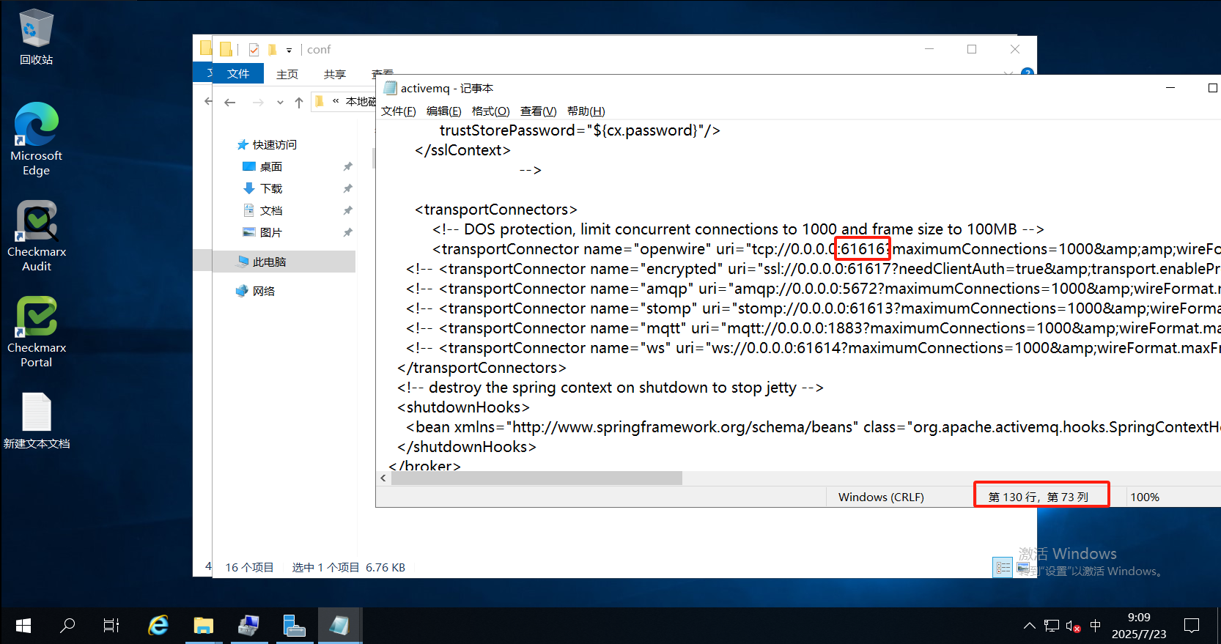1221x644 pixels.
Task: Open Explorer help question mark icon
Action: click(1028, 71)
